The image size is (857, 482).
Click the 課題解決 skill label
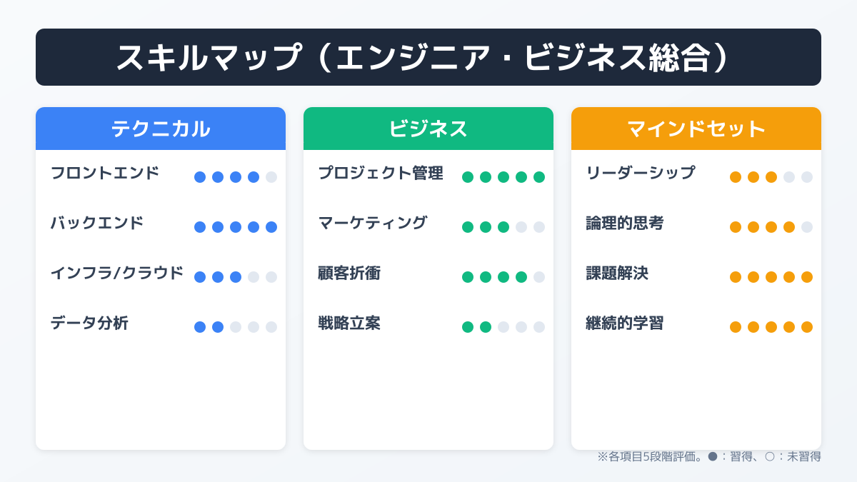(x=617, y=273)
